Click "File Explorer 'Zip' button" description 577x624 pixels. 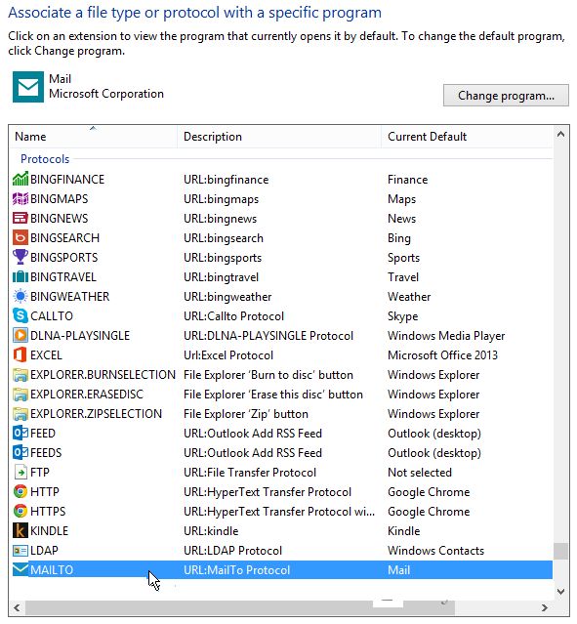click(x=246, y=414)
